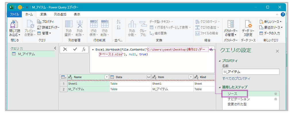Select the ソース step
The image size is (292, 113).
(x=251, y=94)
